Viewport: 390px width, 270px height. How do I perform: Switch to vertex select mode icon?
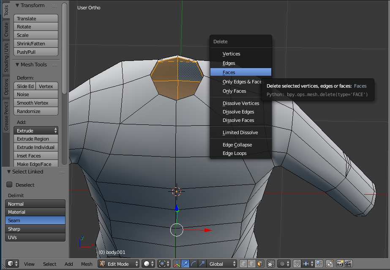(x=244, y=264)
